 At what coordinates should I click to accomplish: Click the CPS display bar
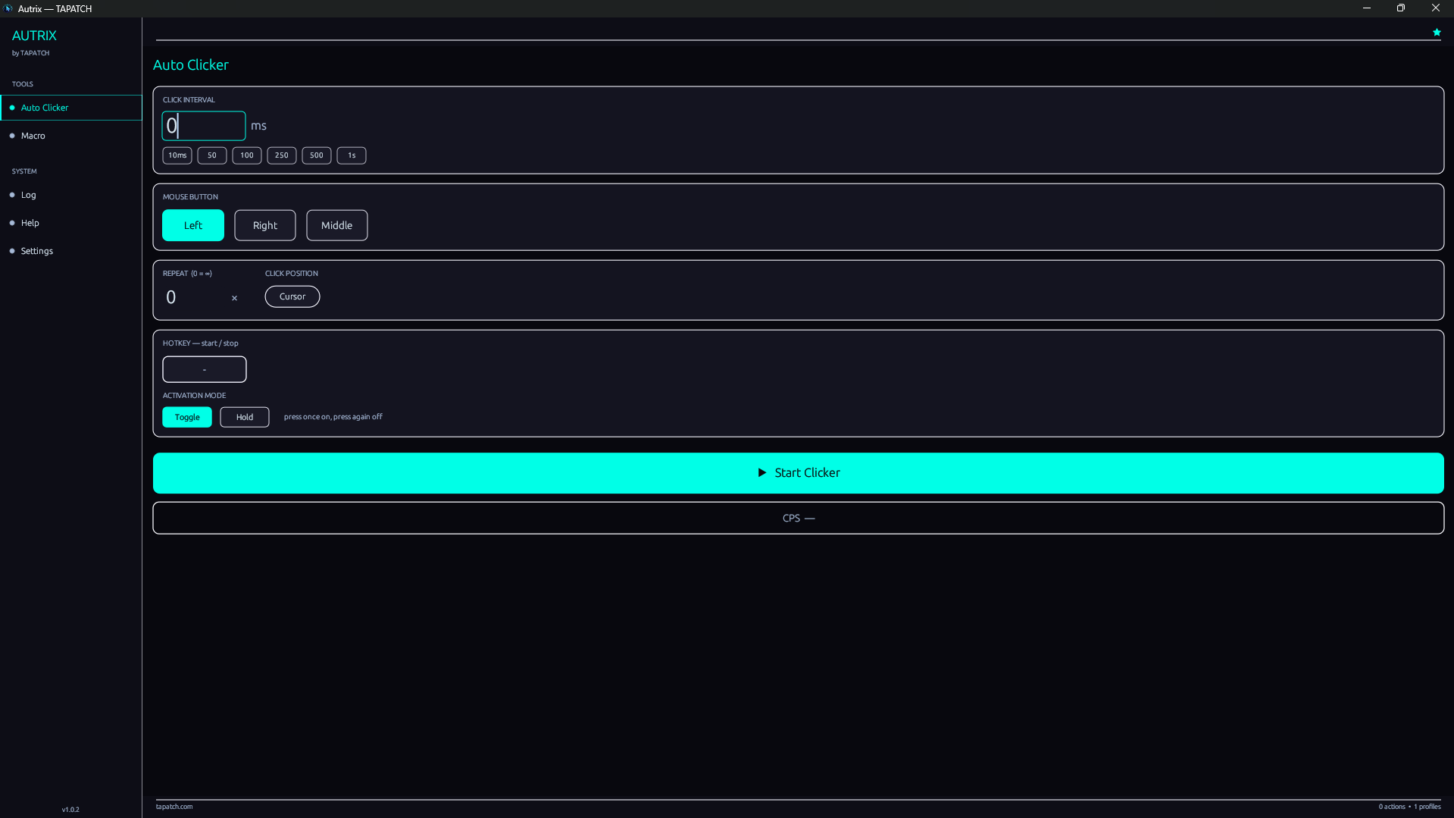[799, 519]
